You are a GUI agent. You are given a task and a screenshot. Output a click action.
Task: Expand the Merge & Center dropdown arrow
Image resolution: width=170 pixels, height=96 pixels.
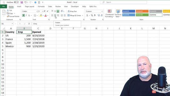(x=83, y=15)
